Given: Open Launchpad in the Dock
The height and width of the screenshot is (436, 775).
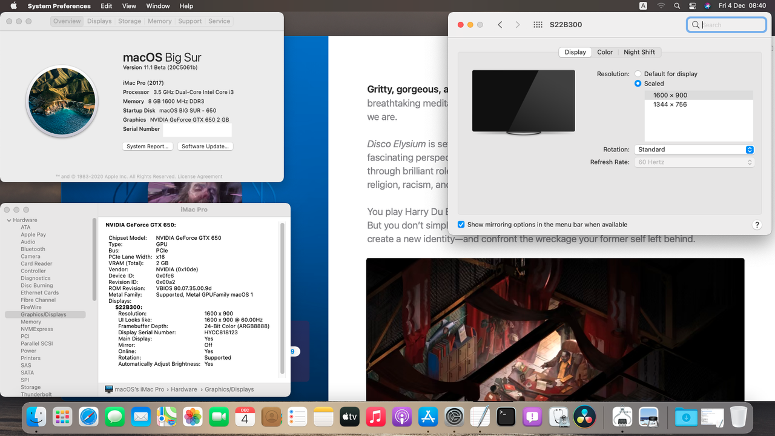Looking at the screenshot, I should (62, 417).
